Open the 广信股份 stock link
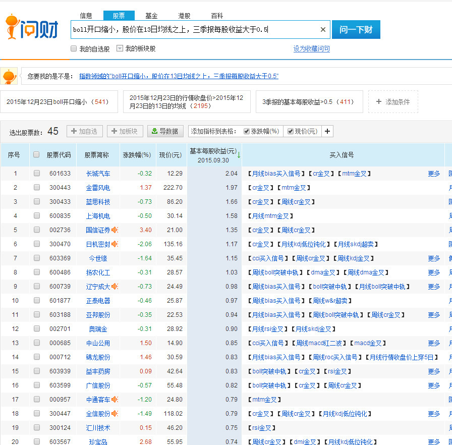Image resolution: width=452 pixels, height=445 pixels. point(98,385)
